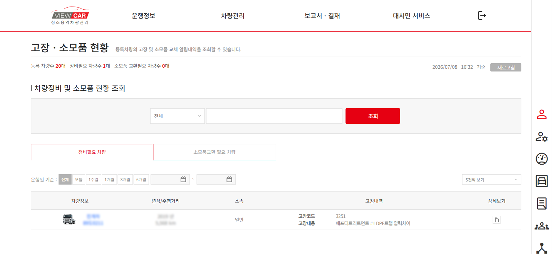Open the user profile sidebar icon
552x254 pixels.
click(542, 114)
